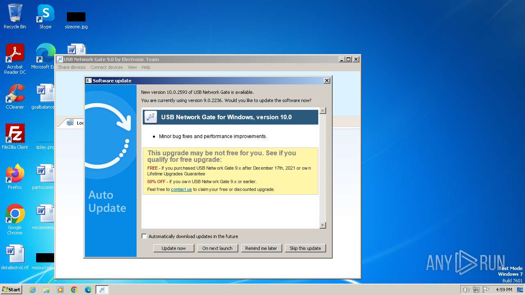Click the Update now button
525x295 pixels.
pos(173,248)
